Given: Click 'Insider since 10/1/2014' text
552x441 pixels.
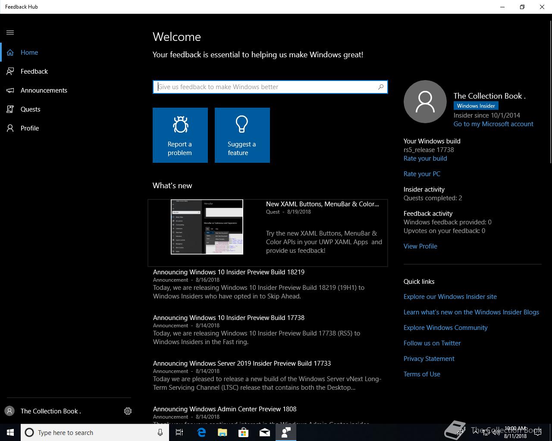Looking at the screenshot, I should (x=487, y=115).
